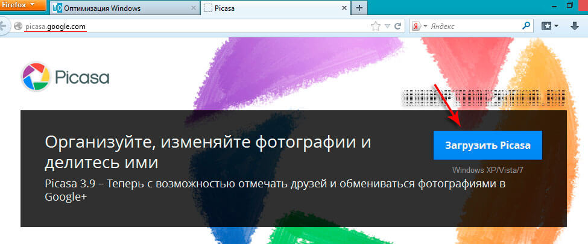
Task: Open the bookmarks menu button
Action: point(550,26)
